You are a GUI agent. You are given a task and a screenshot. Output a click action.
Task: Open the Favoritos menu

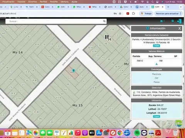32,2
